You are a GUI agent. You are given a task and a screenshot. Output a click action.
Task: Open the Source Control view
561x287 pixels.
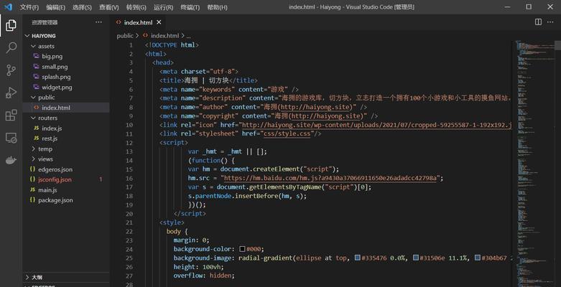point(11,70)
